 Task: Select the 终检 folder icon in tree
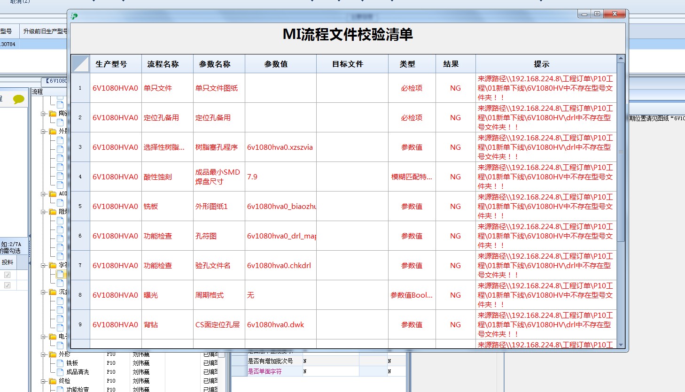click(x=53, y=381)
